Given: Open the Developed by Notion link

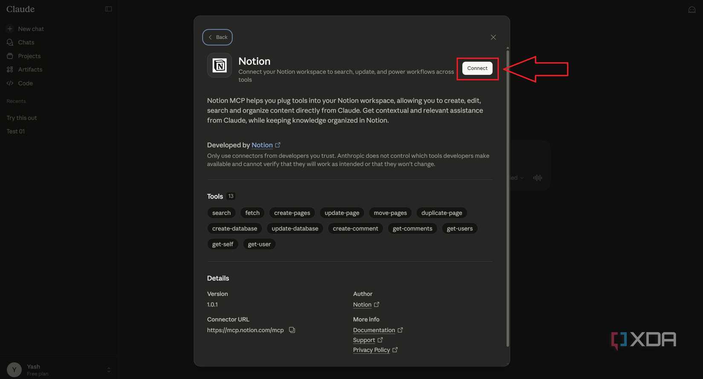Looking at the screenshot, I should pos(262,145).
